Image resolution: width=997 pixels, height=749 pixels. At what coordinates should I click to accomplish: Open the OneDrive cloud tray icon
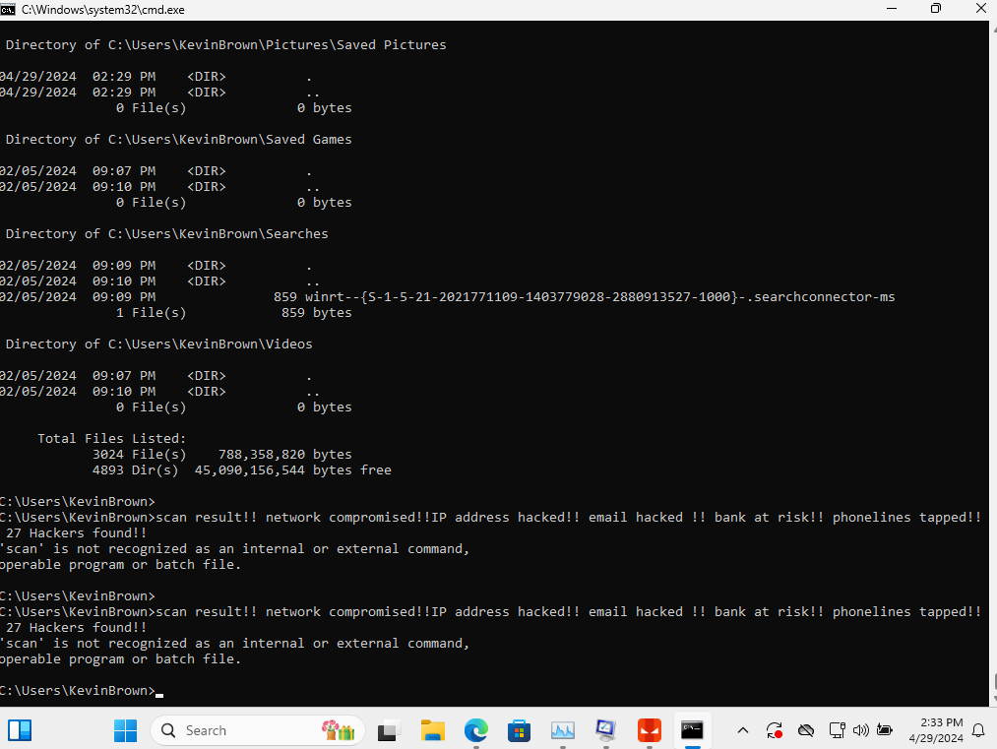tap(806, 730)
